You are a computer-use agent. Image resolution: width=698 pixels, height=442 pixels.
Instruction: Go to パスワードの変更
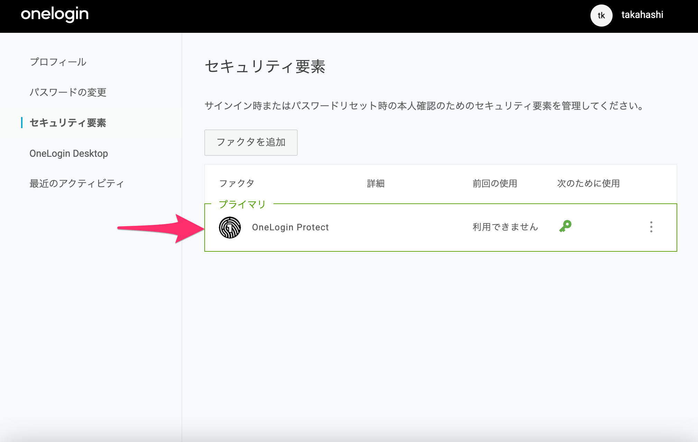[68, 92]
